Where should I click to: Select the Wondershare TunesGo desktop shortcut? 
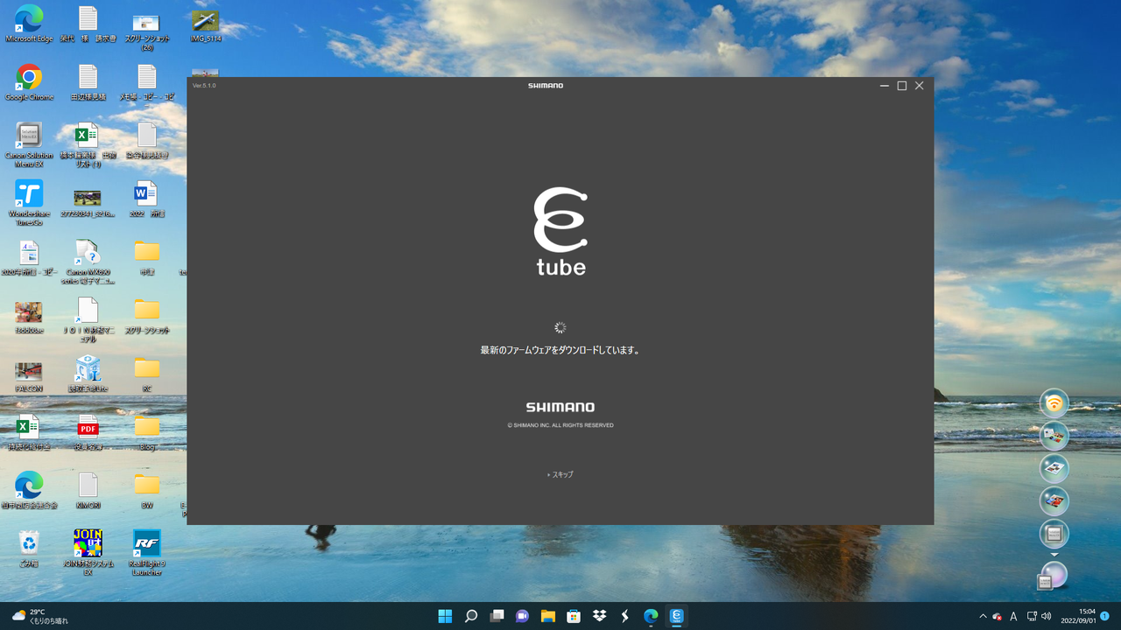29,203
